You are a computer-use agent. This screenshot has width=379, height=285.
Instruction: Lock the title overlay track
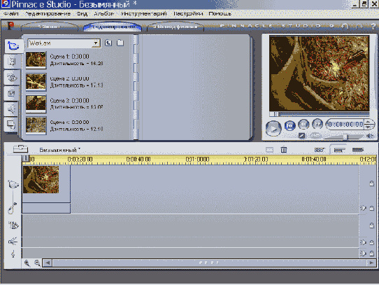[372, 225]
